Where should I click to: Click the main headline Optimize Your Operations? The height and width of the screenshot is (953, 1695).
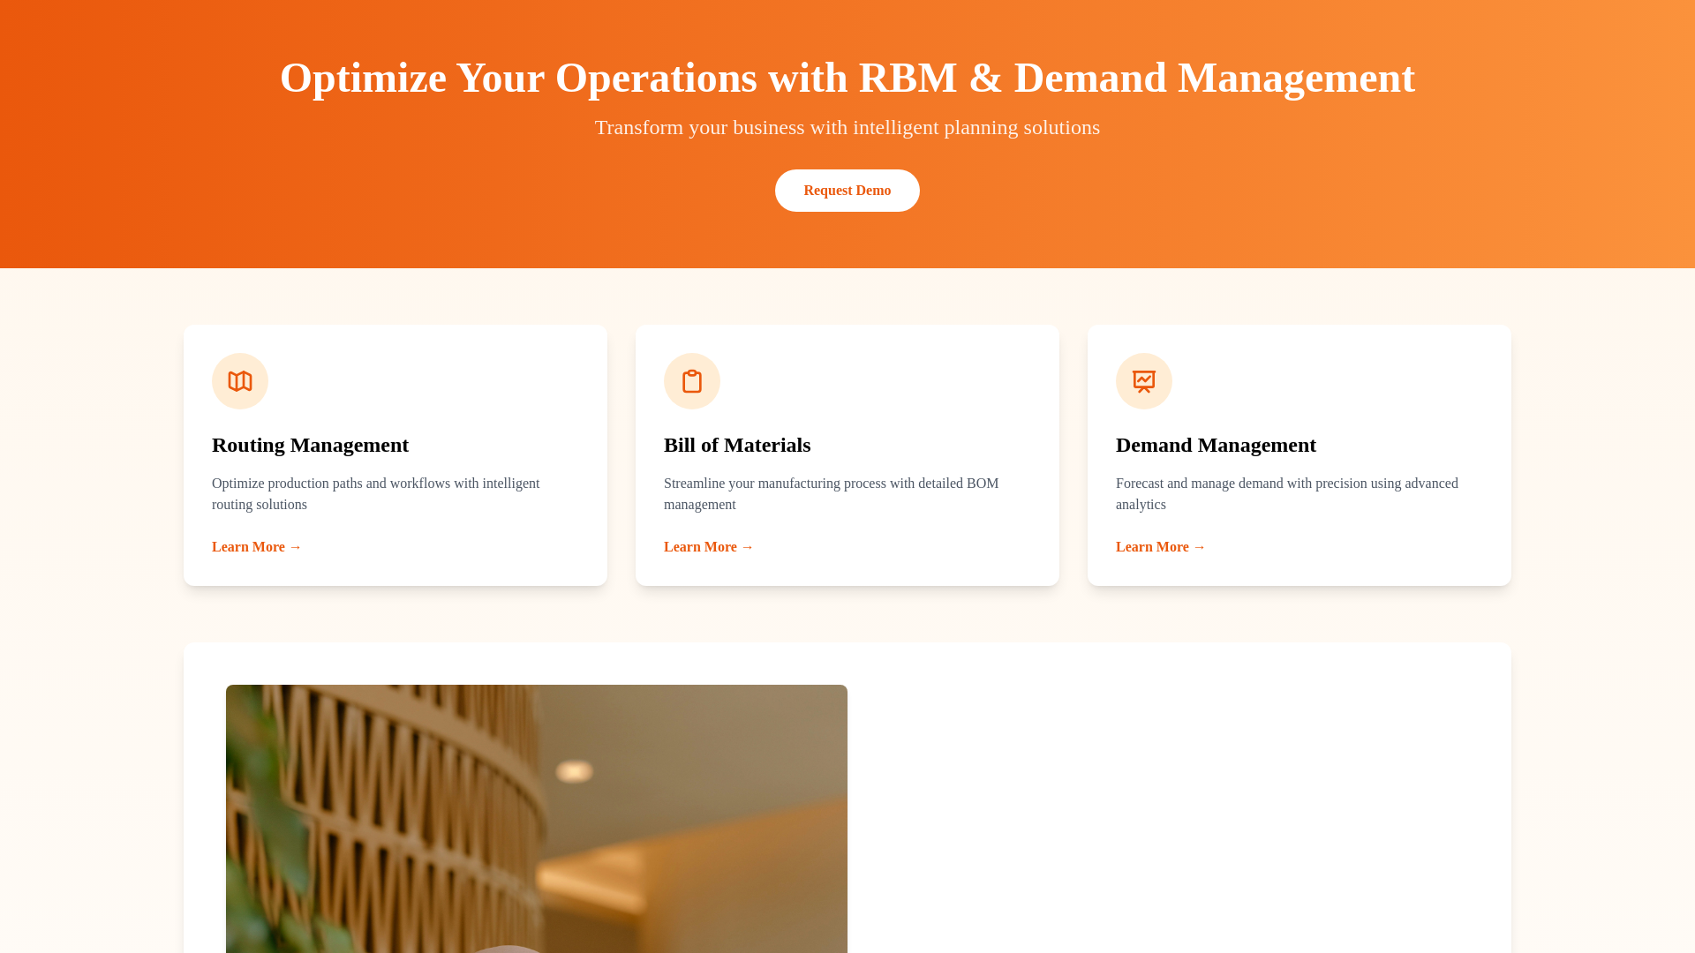[847, 78]
